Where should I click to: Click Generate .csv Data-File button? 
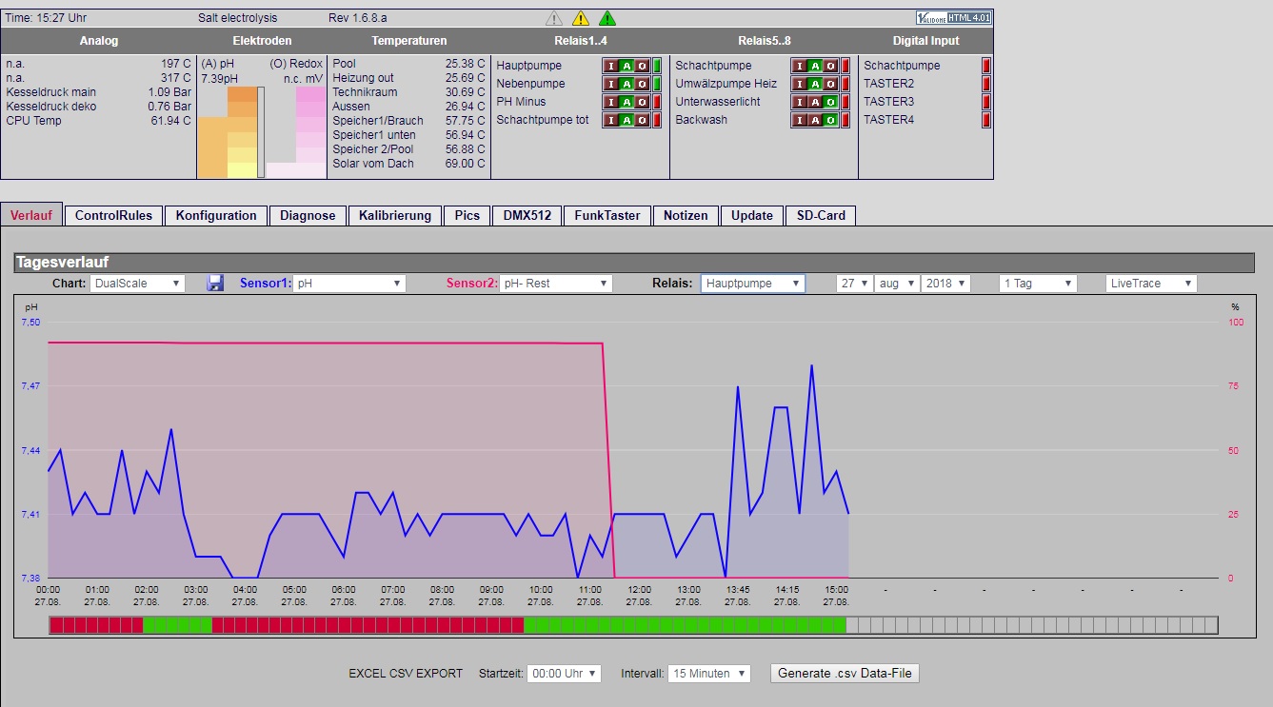click(x=845, y=674)
